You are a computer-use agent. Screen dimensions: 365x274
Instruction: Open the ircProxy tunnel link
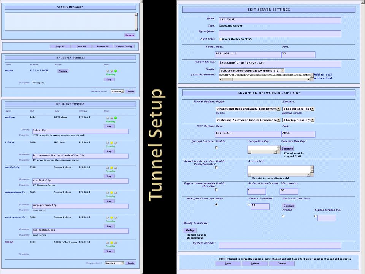coord(10,142)
